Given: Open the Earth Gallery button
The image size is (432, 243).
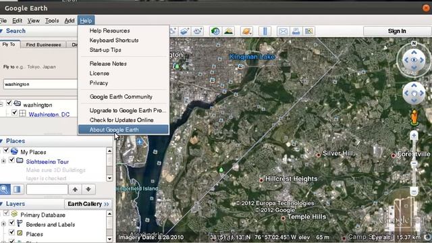Looking at the screenshot, I should [88, 204].
